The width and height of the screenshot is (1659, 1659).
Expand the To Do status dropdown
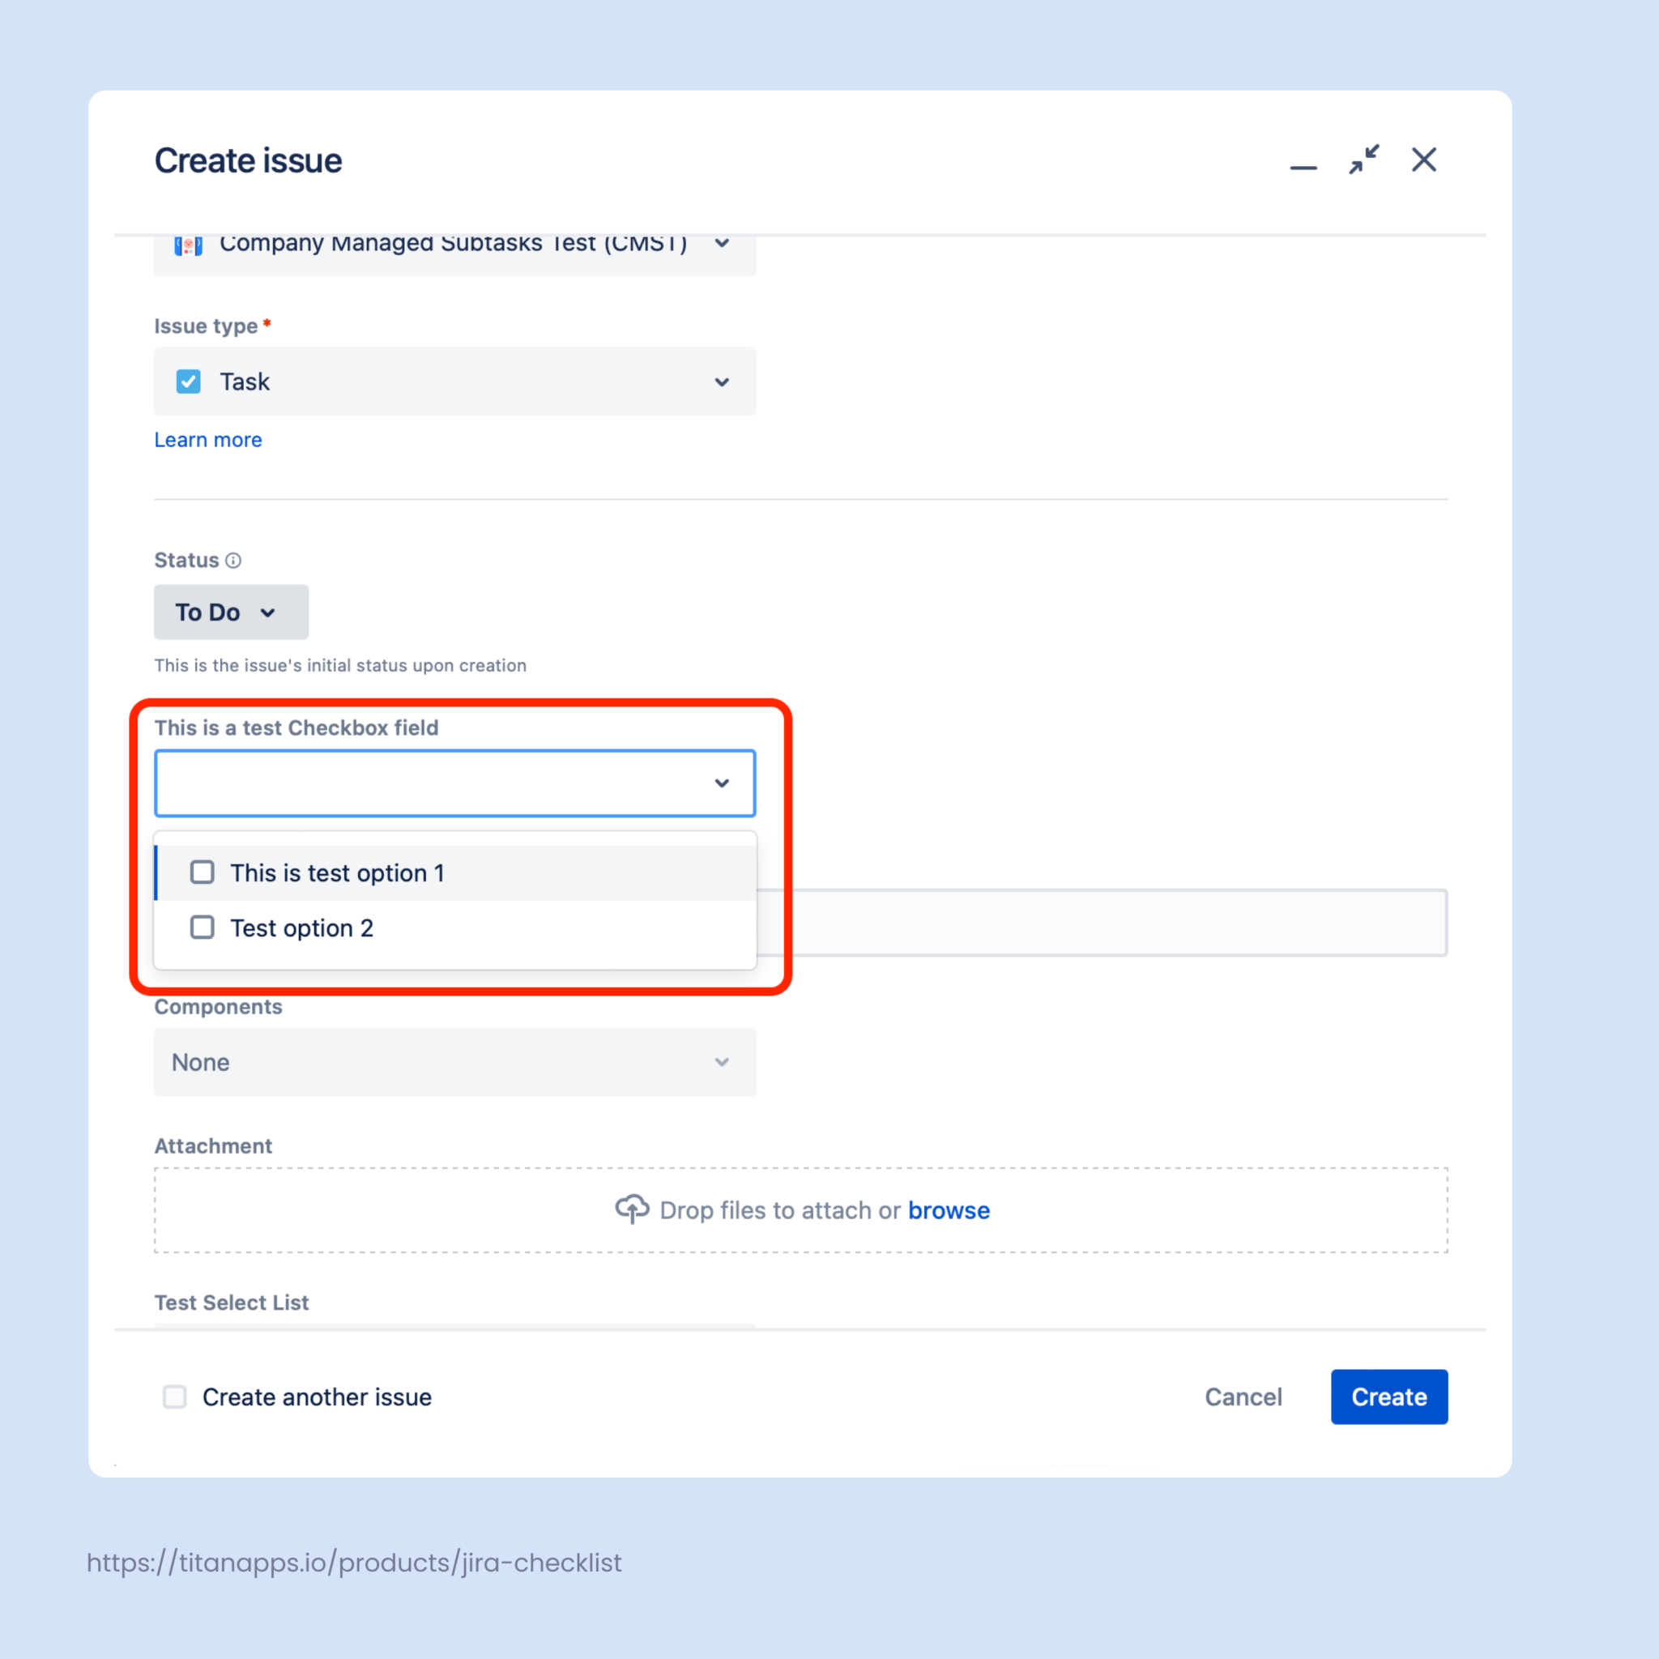point(230,612)
